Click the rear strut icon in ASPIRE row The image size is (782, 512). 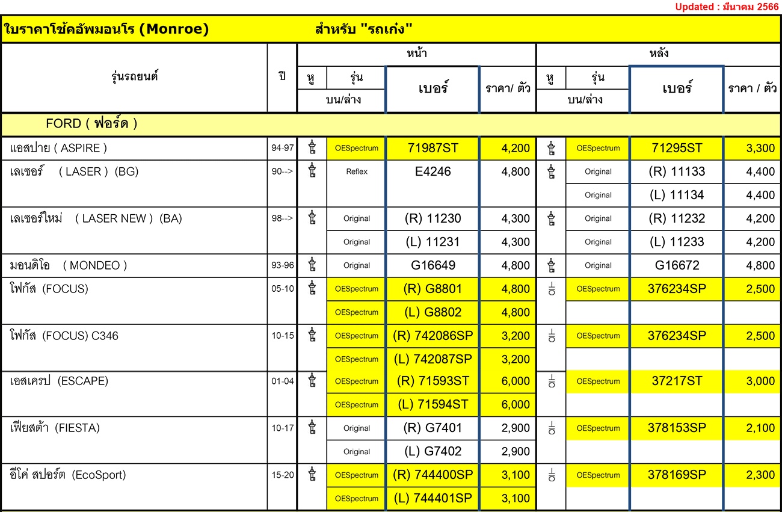click(551, 148)
